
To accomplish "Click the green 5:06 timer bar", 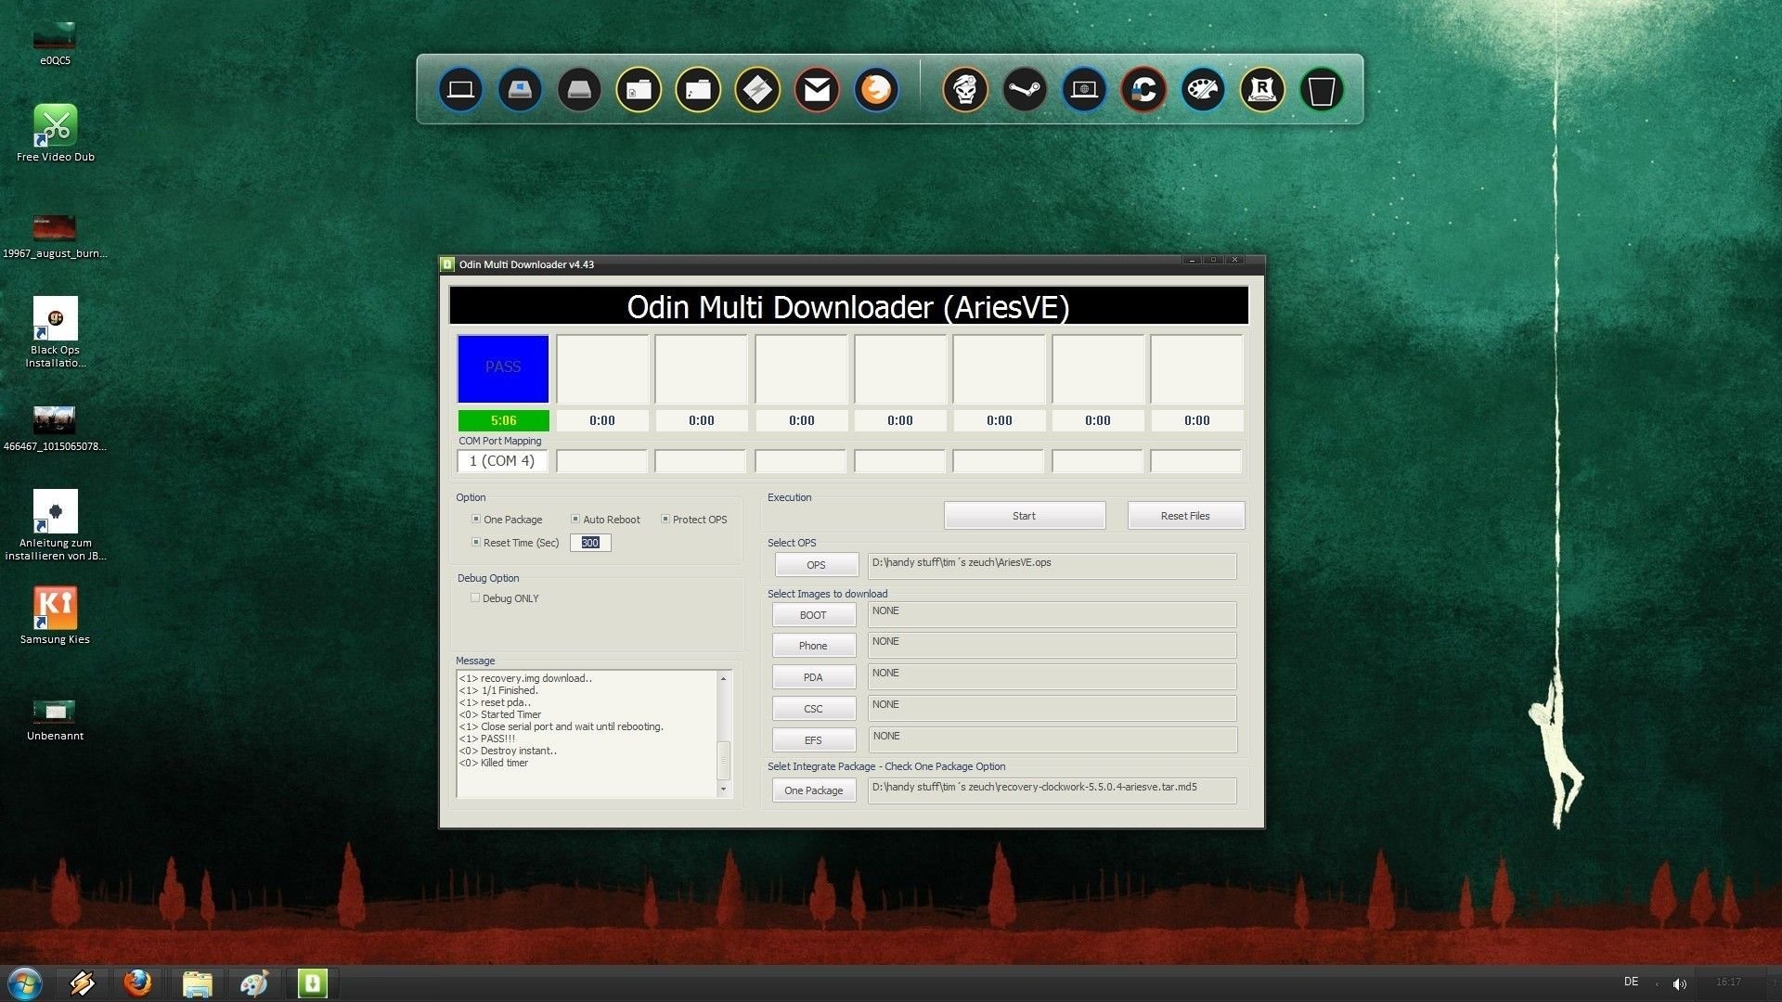I will (x=503, y=420).
